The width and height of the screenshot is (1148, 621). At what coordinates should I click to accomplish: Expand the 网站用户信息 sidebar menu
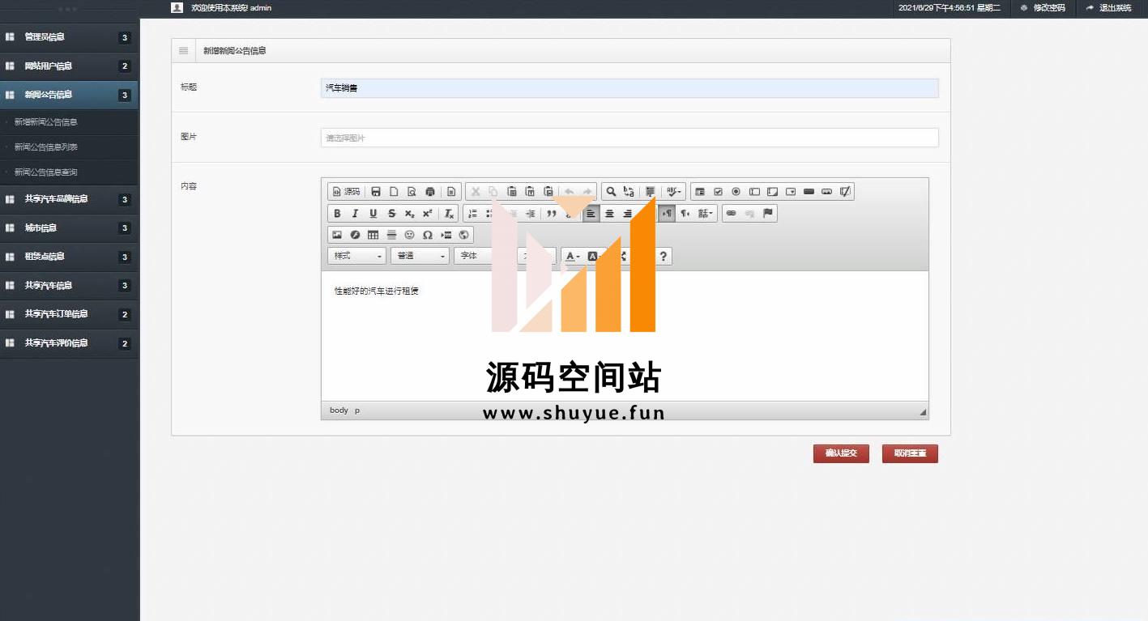[69, 66]
